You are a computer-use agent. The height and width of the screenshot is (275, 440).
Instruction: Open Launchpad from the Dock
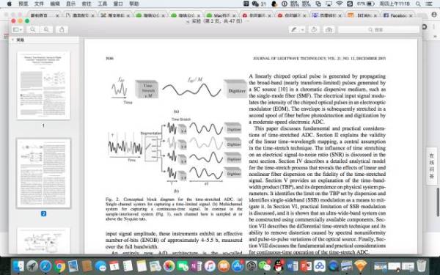pos(32,265)
